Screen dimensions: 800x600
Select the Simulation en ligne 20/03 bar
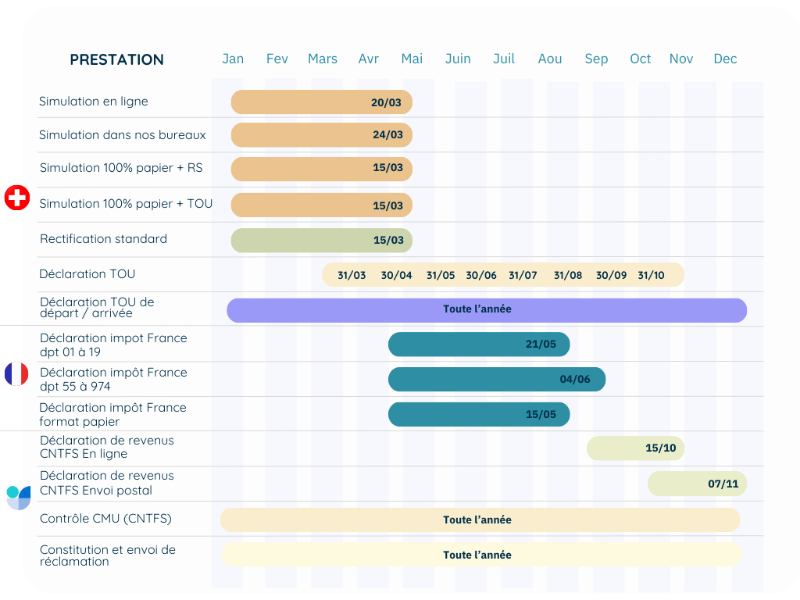coord(321,102)
